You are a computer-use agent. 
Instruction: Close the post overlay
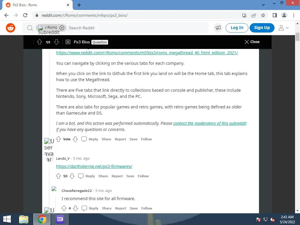point(252,42)
